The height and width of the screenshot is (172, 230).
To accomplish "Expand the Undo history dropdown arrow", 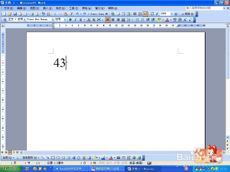I will (x=81, y=14).
